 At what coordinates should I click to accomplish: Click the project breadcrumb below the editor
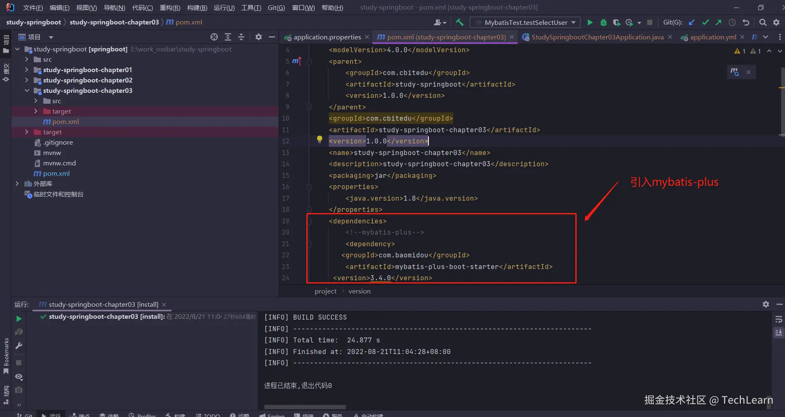point(325,291)
